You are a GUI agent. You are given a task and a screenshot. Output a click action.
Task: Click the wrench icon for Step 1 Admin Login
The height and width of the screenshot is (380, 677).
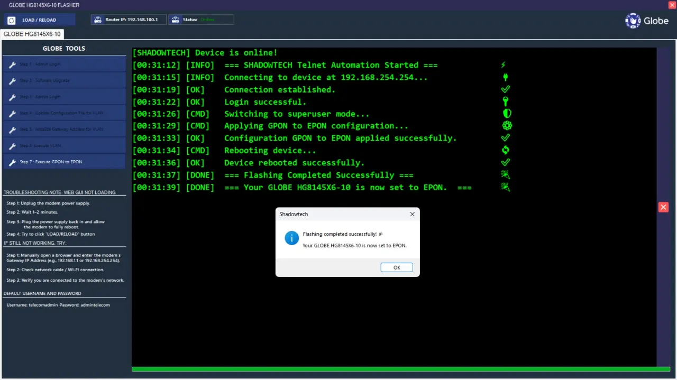click(13, 65)
